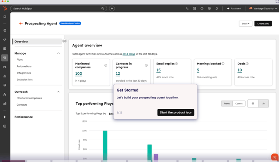The height and width of the screenshot is (162, 279).
Task: Open the Meetings booked value 5
Action: tap(198, 70)
